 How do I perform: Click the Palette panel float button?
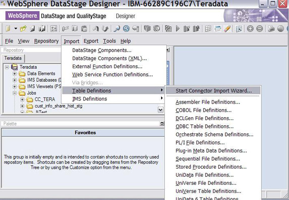(162, 123)
